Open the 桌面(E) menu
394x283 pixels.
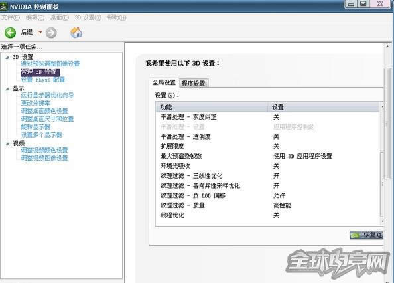point(60,17)
